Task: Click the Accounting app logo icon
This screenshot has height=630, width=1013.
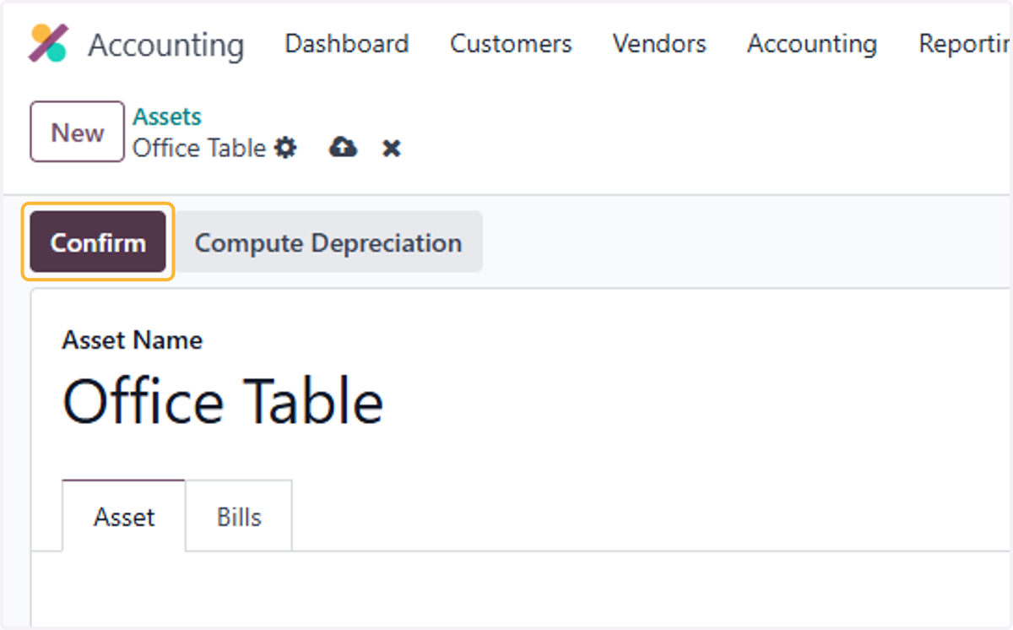Action: (48, 43)
